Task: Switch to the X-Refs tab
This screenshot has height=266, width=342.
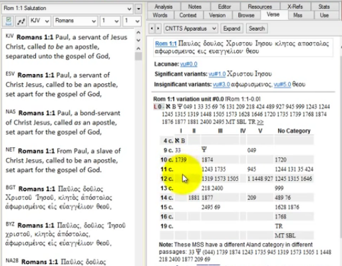Action: click(295, 7)
